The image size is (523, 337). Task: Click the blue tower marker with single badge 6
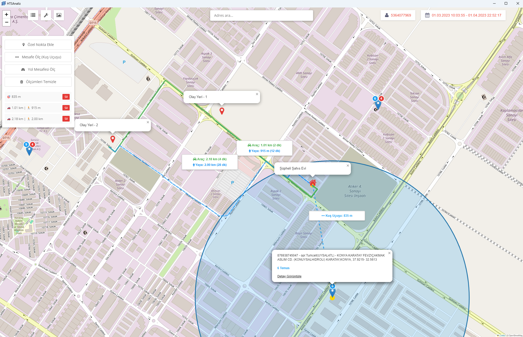[x=332, y=293]
